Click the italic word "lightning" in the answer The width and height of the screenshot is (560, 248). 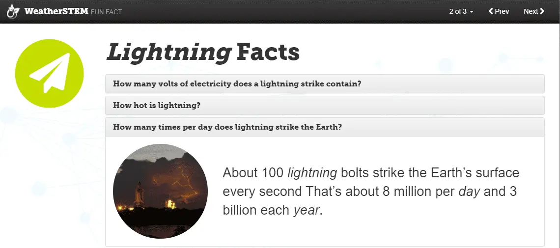click(x=312, y=173)
